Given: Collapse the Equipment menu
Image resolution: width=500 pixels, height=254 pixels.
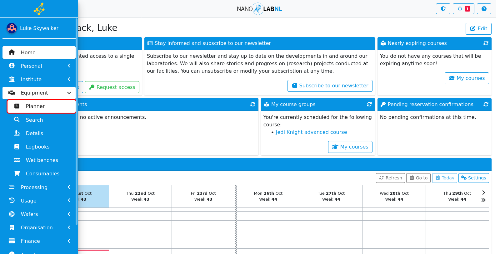Looking at the screenshot, I should [39, 93].
